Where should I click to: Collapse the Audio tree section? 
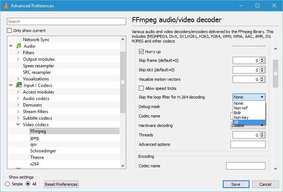pyautogui.click(x=11, y=46)
